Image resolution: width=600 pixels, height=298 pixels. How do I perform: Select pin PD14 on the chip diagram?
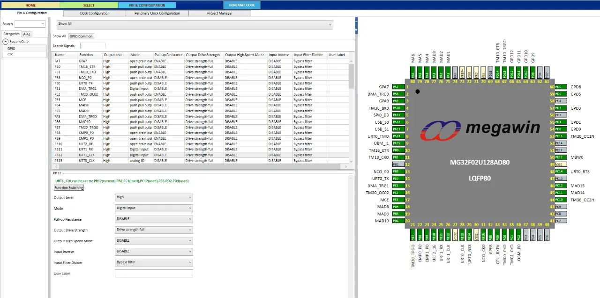[497, 73]
